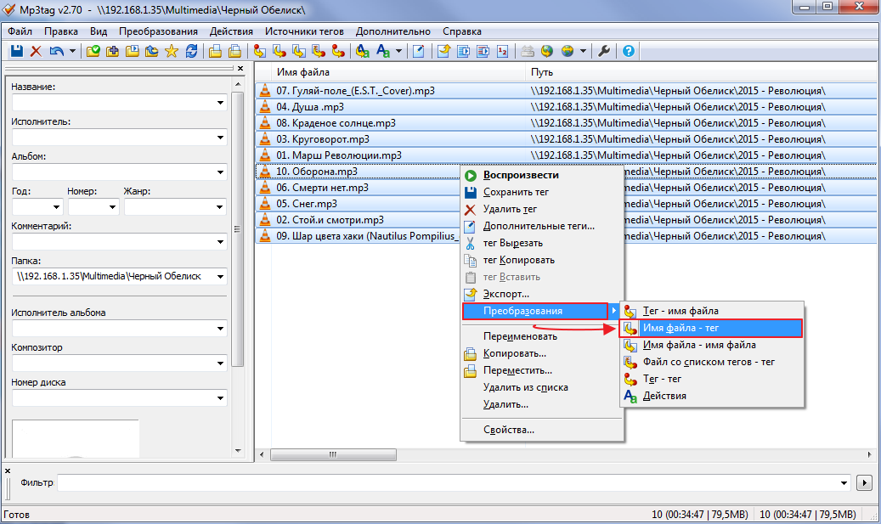Click the VLC cone icon of 03. Круговорот.mp3

click(x=264, y=138)
